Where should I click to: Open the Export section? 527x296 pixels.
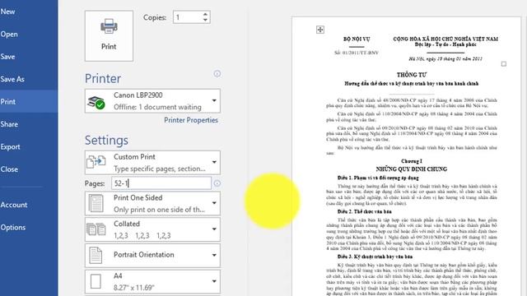point(10,146)
